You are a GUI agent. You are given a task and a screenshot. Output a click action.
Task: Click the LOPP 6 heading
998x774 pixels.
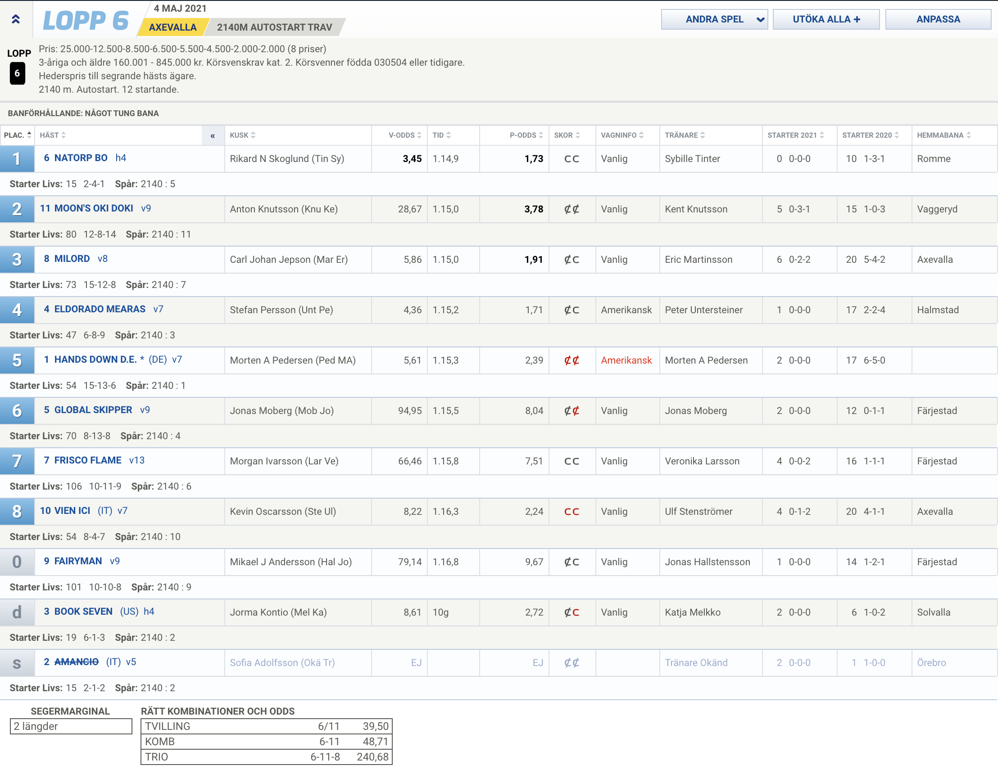[x=86, y=20]
